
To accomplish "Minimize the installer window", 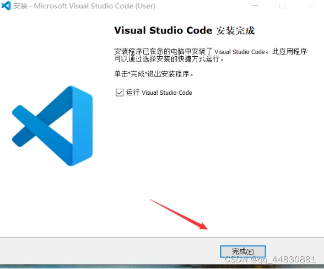I will tap(255, 6).
